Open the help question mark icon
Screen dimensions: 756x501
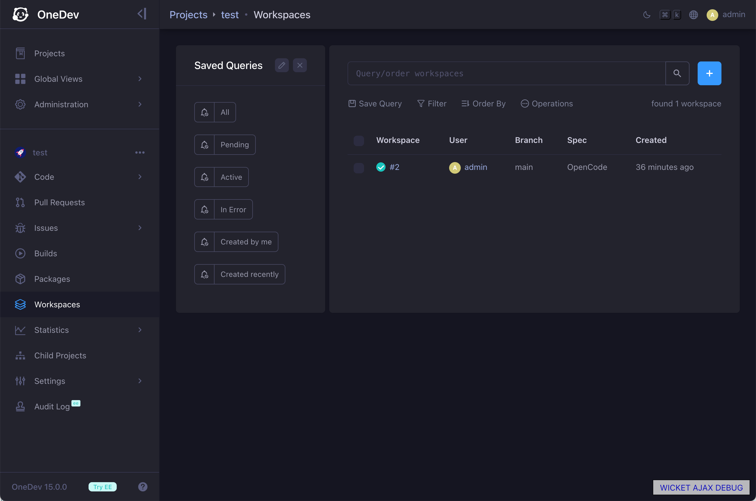click(143, 487)
